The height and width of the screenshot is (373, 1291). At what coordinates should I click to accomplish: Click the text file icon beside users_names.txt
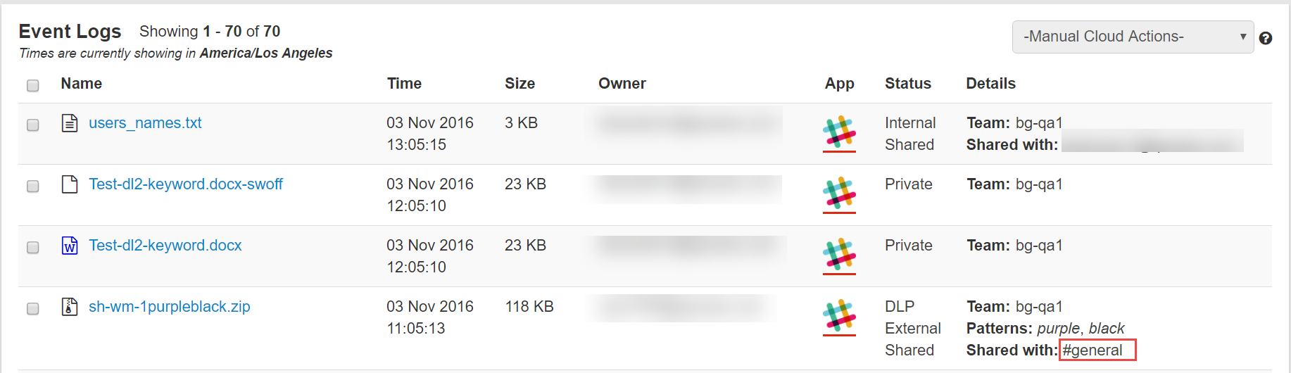(x=70, y=123)
